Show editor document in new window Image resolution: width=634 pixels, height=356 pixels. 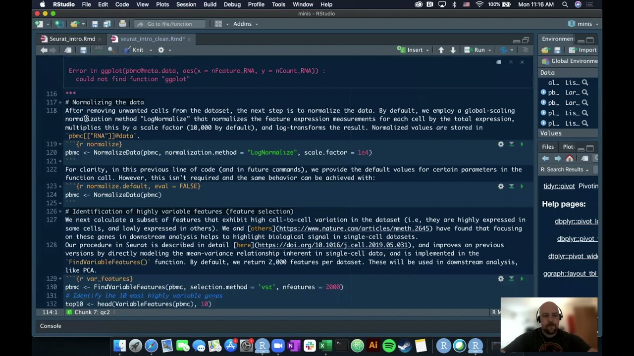[x=68, y=50]
